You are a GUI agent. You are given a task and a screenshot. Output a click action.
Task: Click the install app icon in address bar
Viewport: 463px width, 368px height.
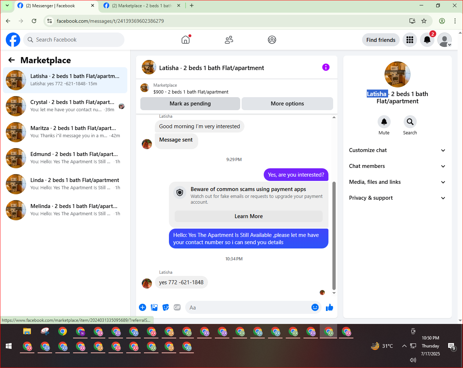(412, 21)
